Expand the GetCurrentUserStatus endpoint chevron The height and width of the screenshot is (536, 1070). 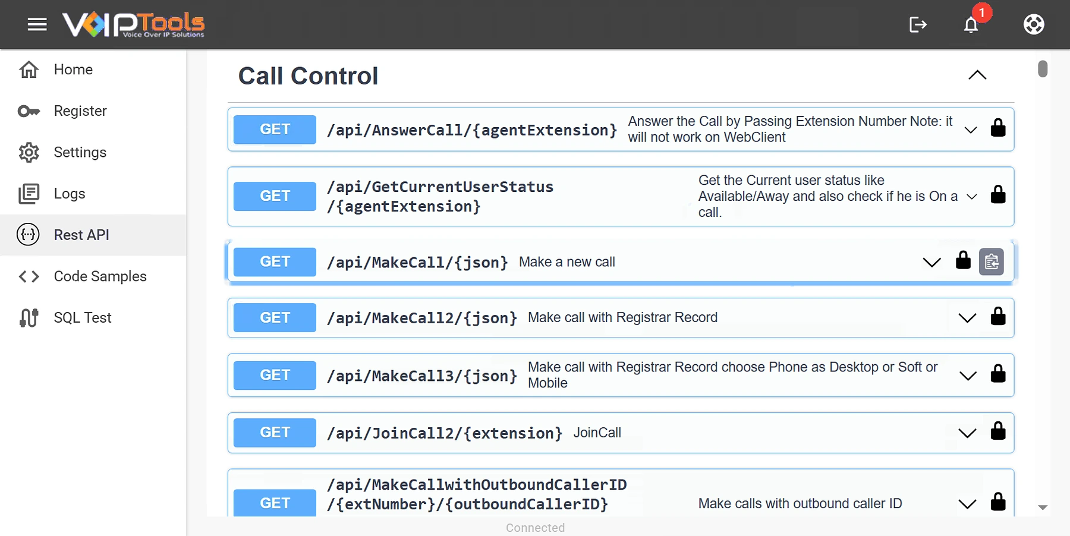972,197
